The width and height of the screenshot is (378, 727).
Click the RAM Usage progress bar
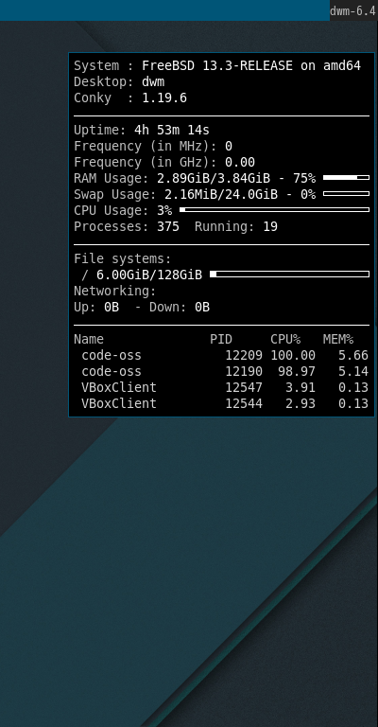point(346,178)
